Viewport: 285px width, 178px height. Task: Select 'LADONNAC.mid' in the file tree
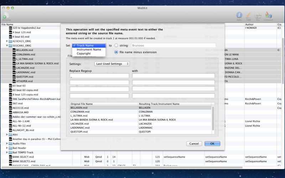(x=26, y=72)
